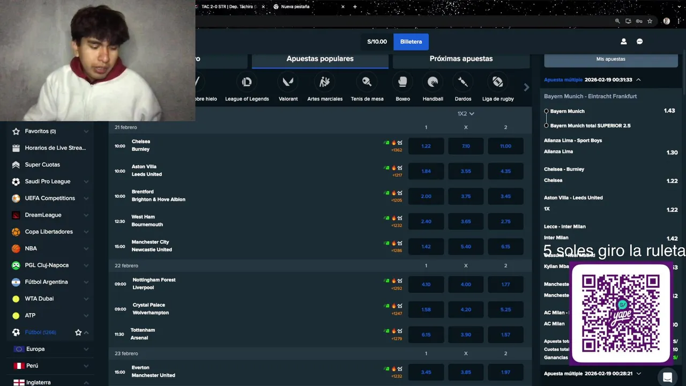Click the NBA basketball icon
This screenshot has height=386, width=686.
pyautogui.click(x=16, y=248)
